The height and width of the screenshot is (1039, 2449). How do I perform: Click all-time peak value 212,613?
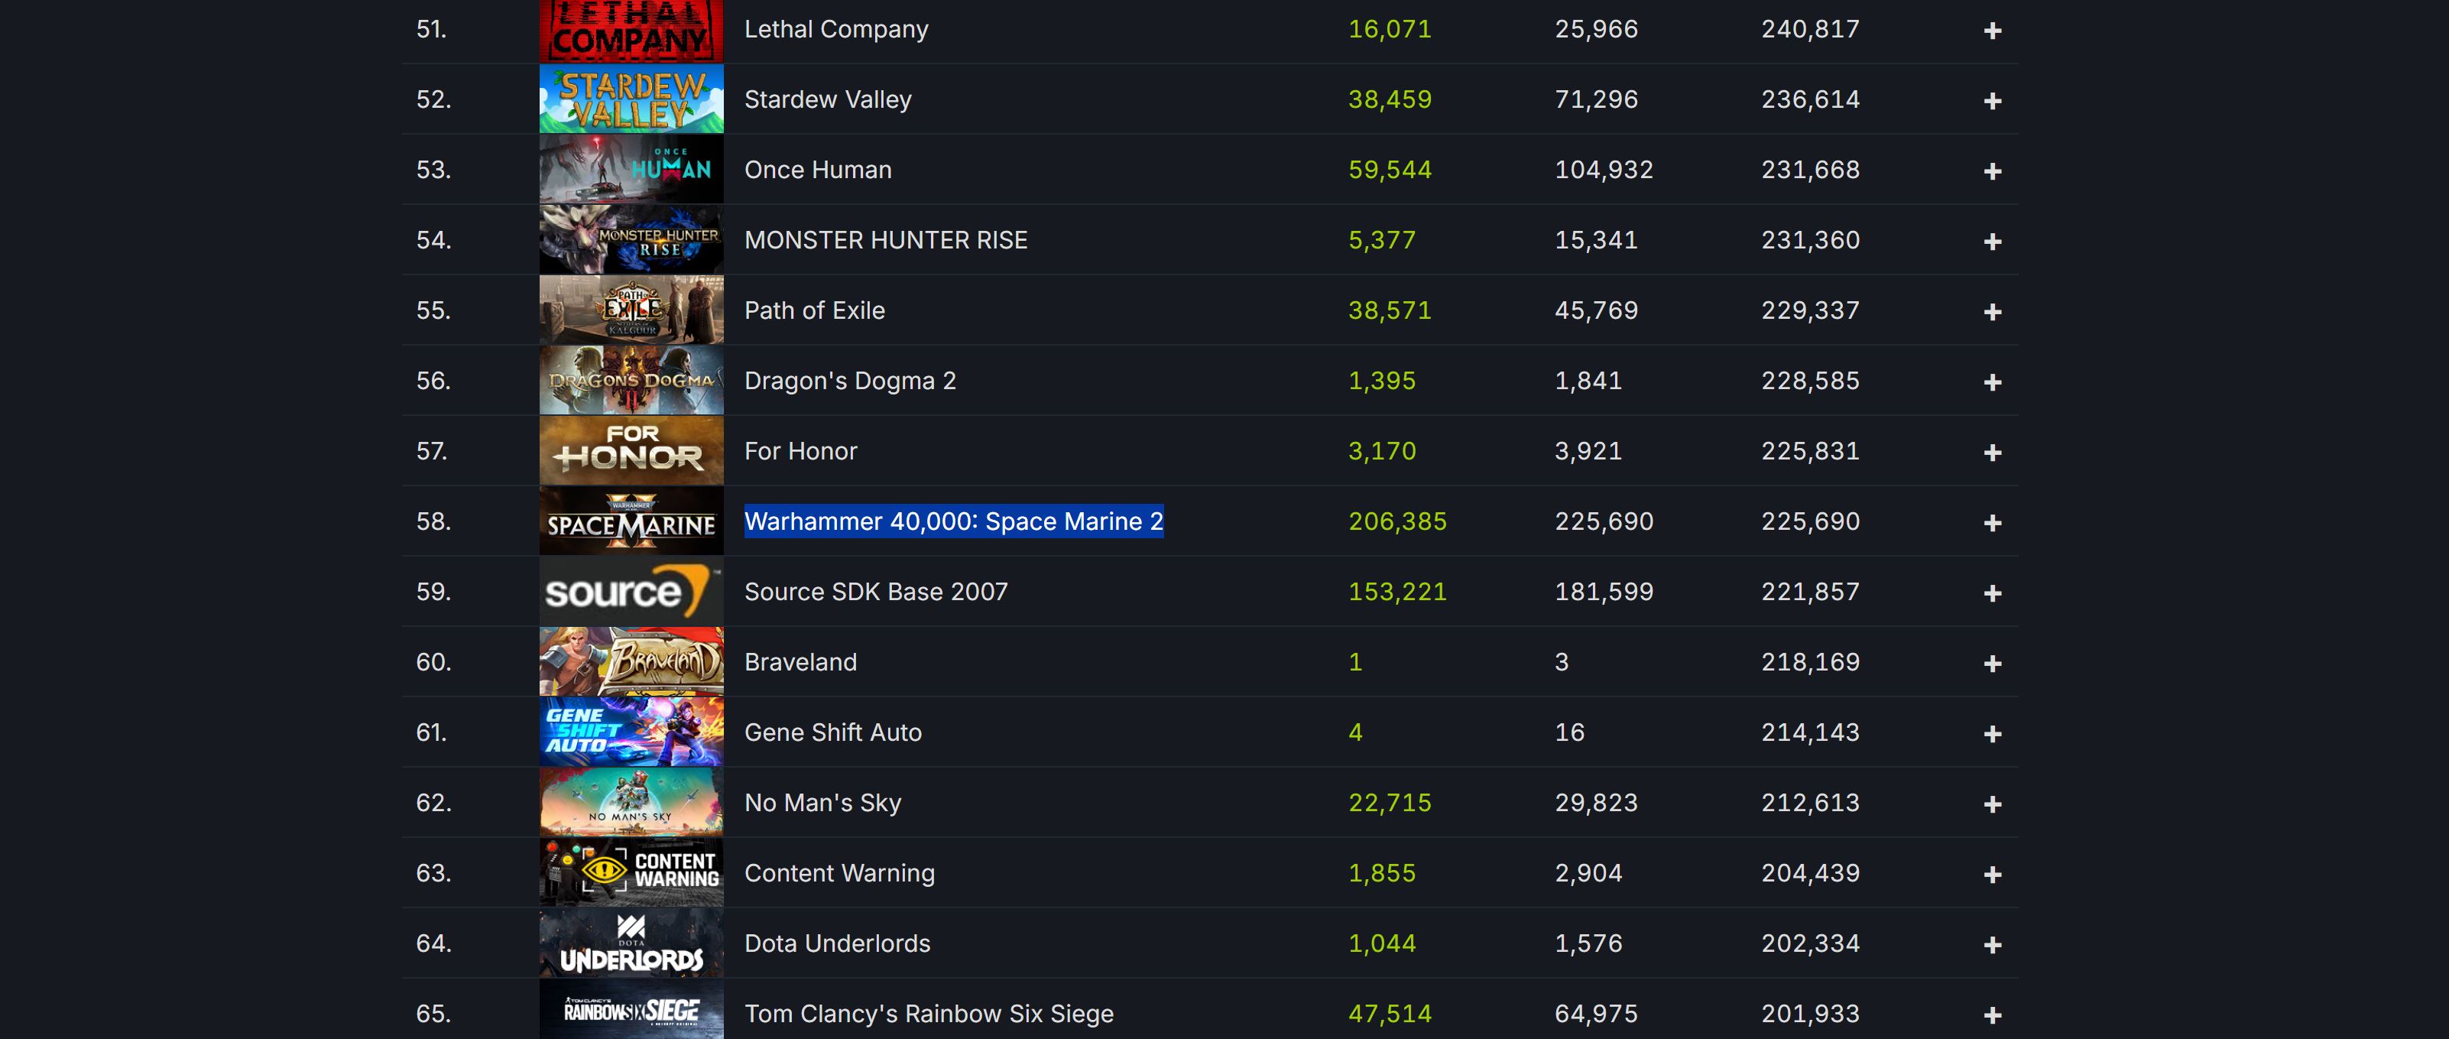[1810, 804]
